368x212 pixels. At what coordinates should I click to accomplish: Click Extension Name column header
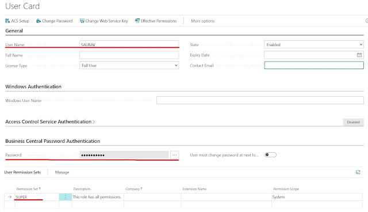pyautogui.click(x=194, y=189)
